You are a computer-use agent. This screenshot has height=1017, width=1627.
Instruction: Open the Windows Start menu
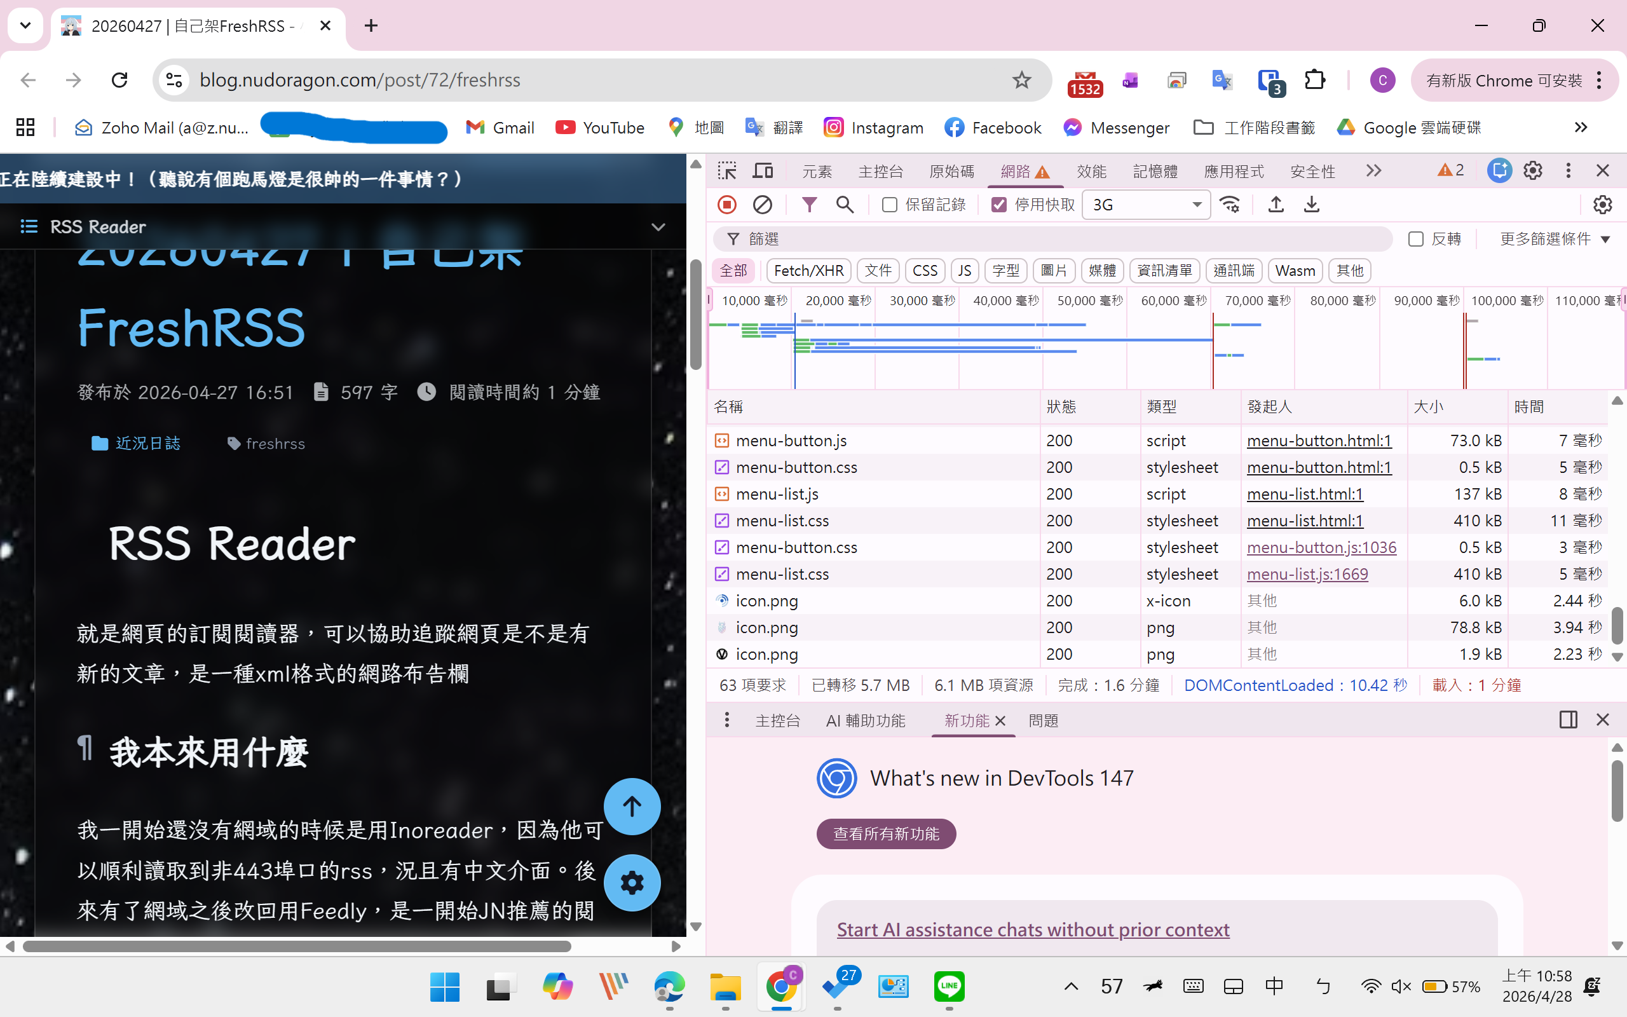coord(445,986)
